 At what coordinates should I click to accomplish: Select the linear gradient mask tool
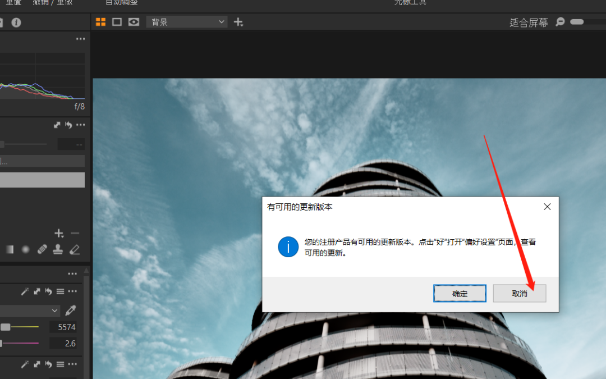pyautogui.click(x=10, y=249)
